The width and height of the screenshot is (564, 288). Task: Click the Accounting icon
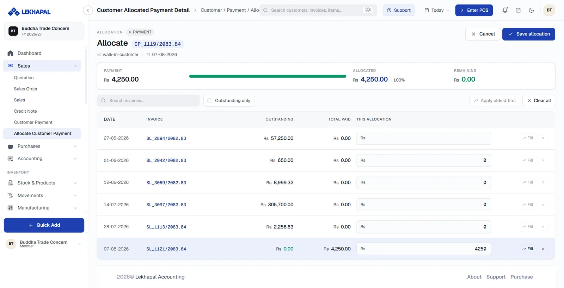[10, 159]
